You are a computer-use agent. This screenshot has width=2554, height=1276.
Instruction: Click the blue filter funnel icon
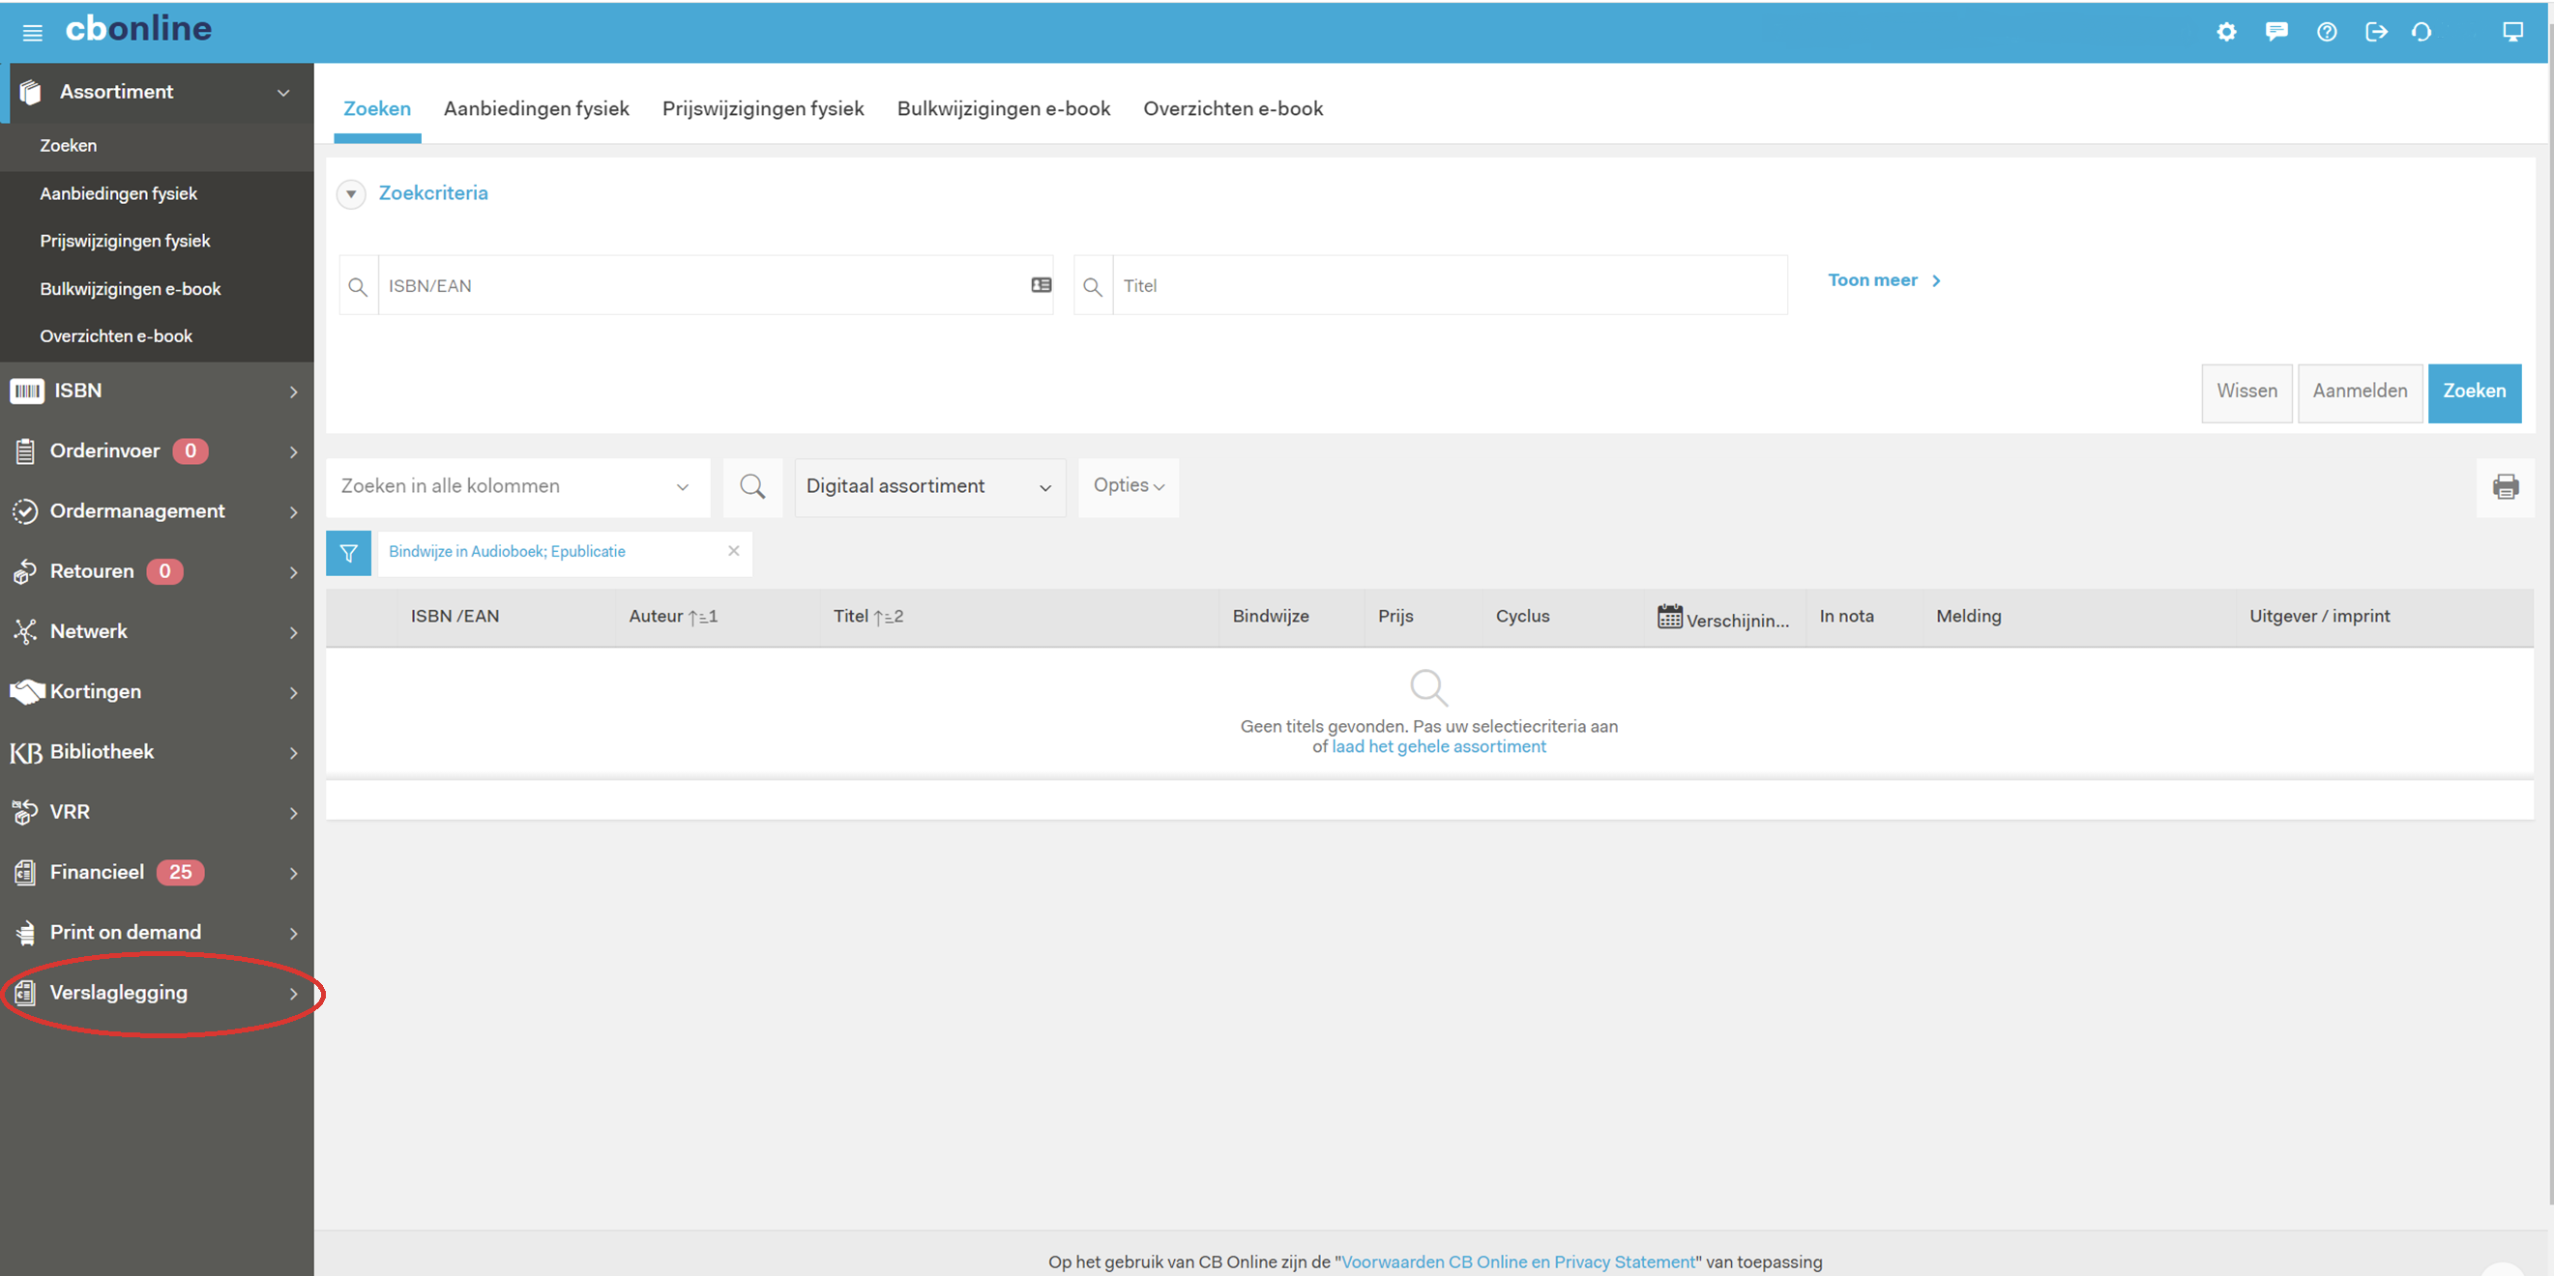pyautogui.click(x=349, y=553)
